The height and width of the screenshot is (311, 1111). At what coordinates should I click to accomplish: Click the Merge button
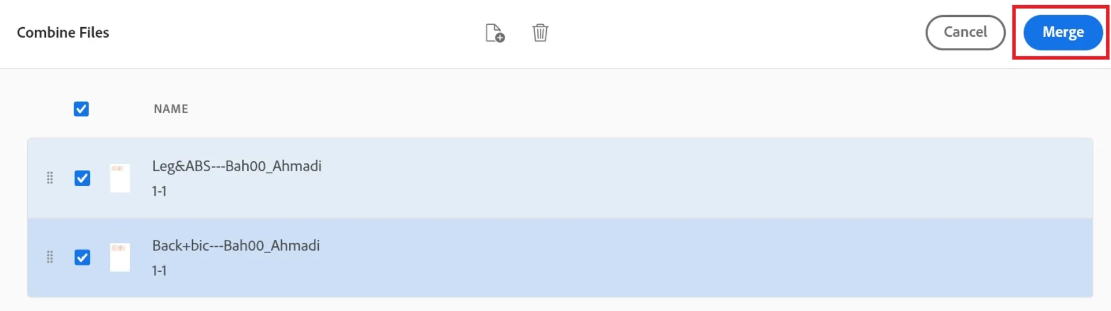point(1063,32)
